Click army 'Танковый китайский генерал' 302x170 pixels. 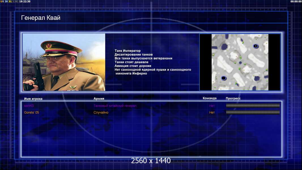(x=115, y=106)
